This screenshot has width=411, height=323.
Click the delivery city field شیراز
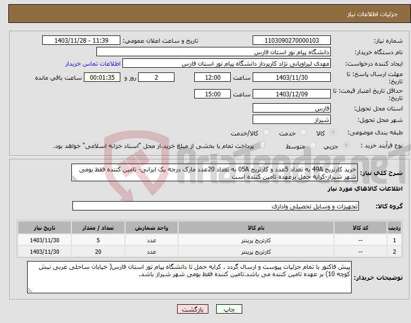[292, 119]
